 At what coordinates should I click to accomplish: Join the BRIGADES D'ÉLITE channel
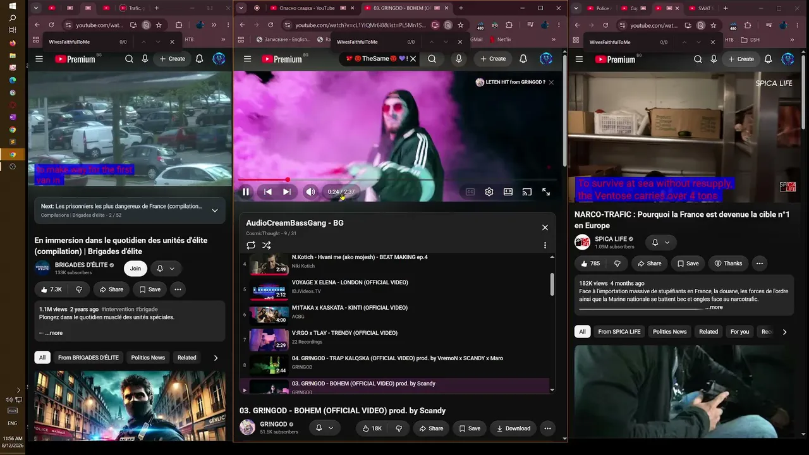135,269
